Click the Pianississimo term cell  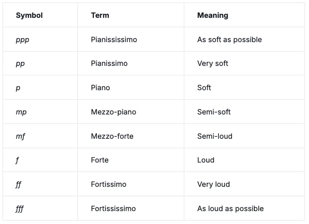point(114,40)
